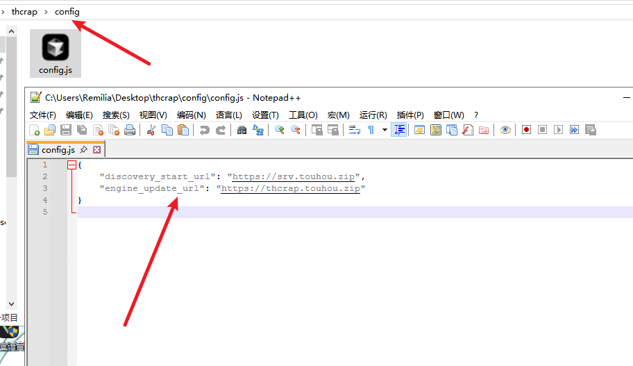Open the user-defined language dialog icon
633x366 pixels.
(x=419, y=130)
